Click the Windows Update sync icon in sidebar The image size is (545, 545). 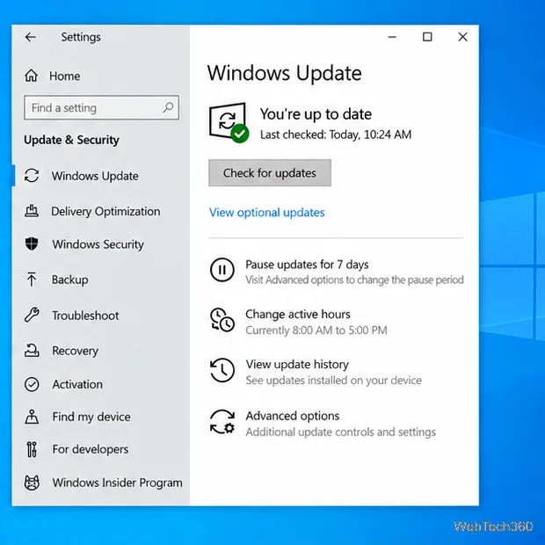(x=32, y=176)
